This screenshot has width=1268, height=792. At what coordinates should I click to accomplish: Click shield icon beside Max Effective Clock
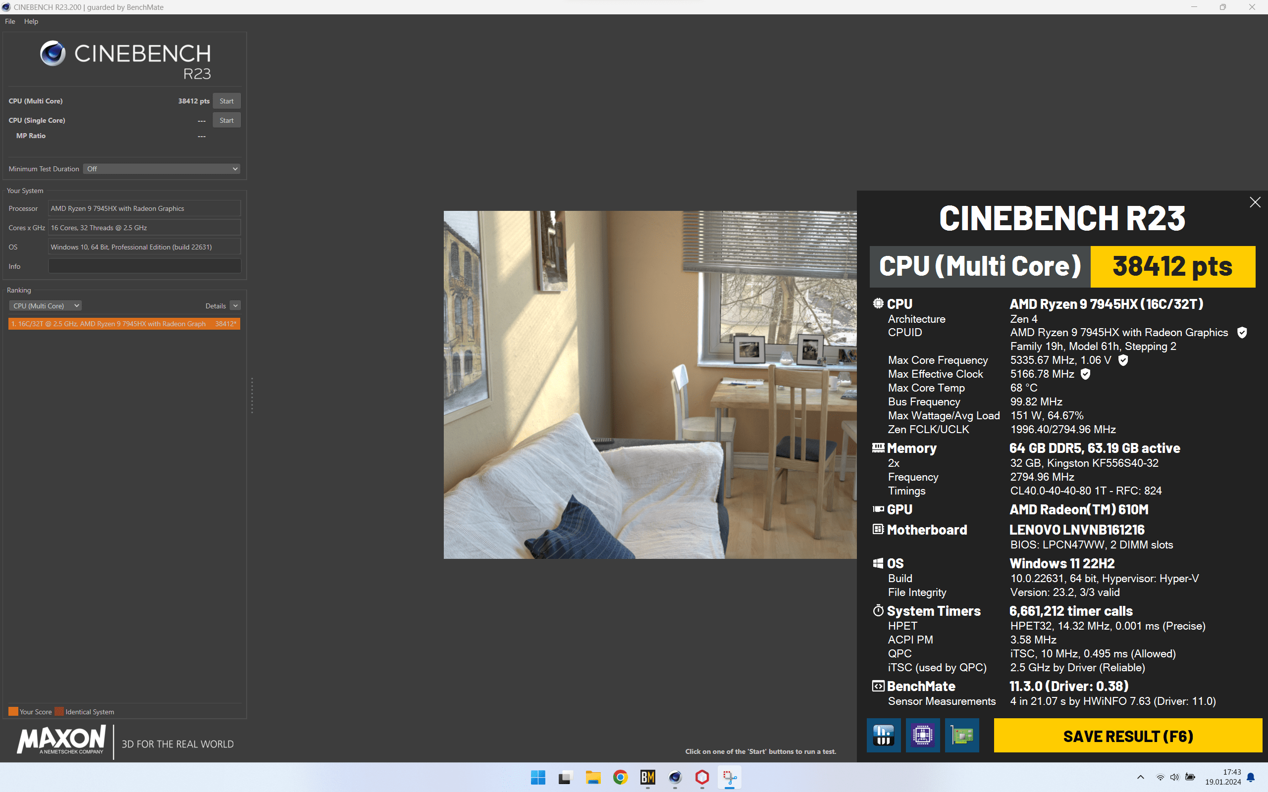click(1086, 374)
